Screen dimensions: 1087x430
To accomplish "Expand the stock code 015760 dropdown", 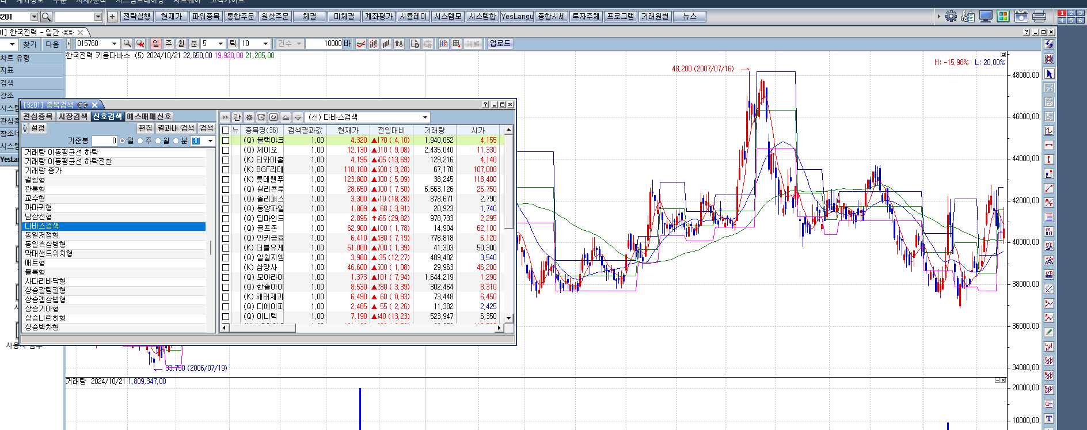I will tap(114, 44).
